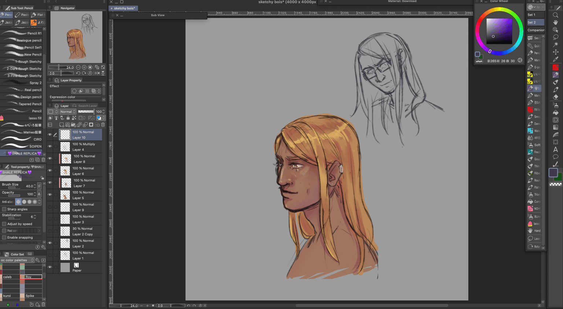Adjust Opacity stepper in tool property
Image resolution: width=563 pixels, height=309 pixels.
[35, 194]
